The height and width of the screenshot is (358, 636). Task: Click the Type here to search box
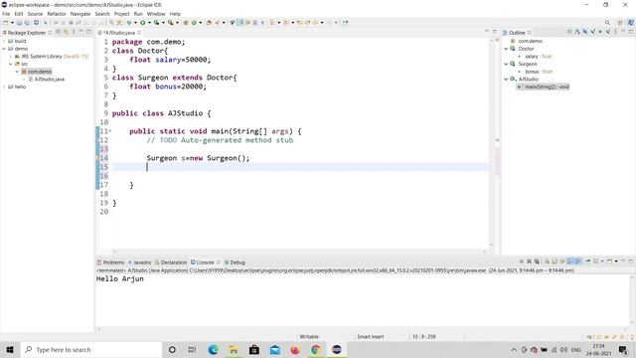coord(91,349)
